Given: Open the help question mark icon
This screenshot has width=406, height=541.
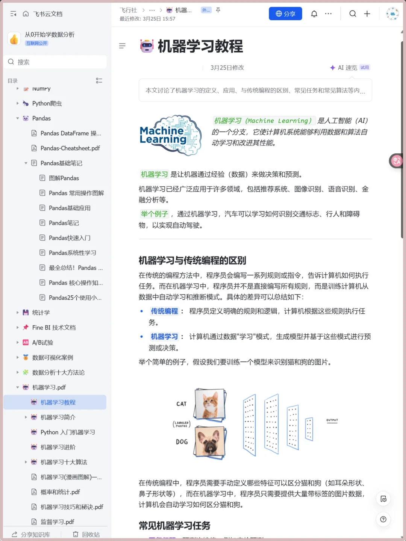Looking at the screenshot, I should click(x=383, y=519).
